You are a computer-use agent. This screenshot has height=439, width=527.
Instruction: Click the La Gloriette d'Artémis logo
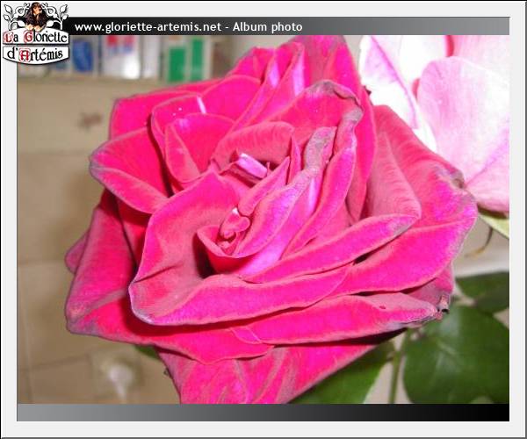coord(35,35)
